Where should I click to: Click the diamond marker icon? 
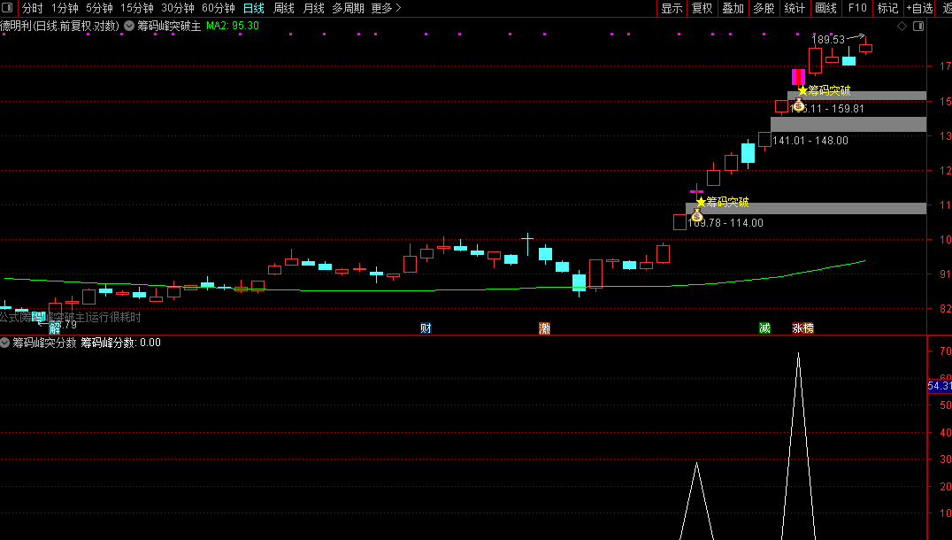coord(902,27)
